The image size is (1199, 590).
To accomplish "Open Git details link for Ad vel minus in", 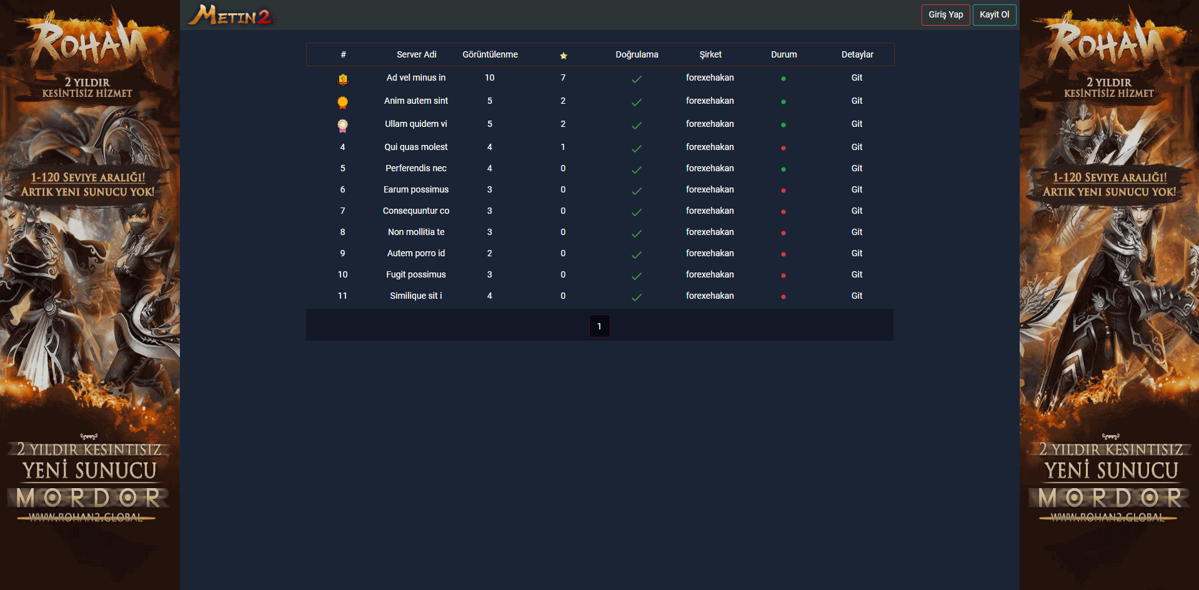I will (857, 77).
